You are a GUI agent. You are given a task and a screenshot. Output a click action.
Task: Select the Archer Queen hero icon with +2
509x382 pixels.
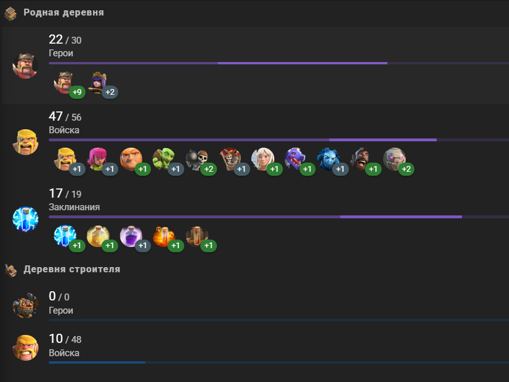pos(98,83)
